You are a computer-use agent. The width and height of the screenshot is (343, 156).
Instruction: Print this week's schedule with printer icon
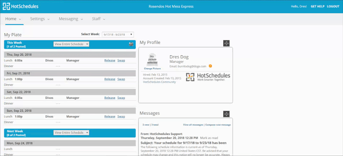[131, 44]
